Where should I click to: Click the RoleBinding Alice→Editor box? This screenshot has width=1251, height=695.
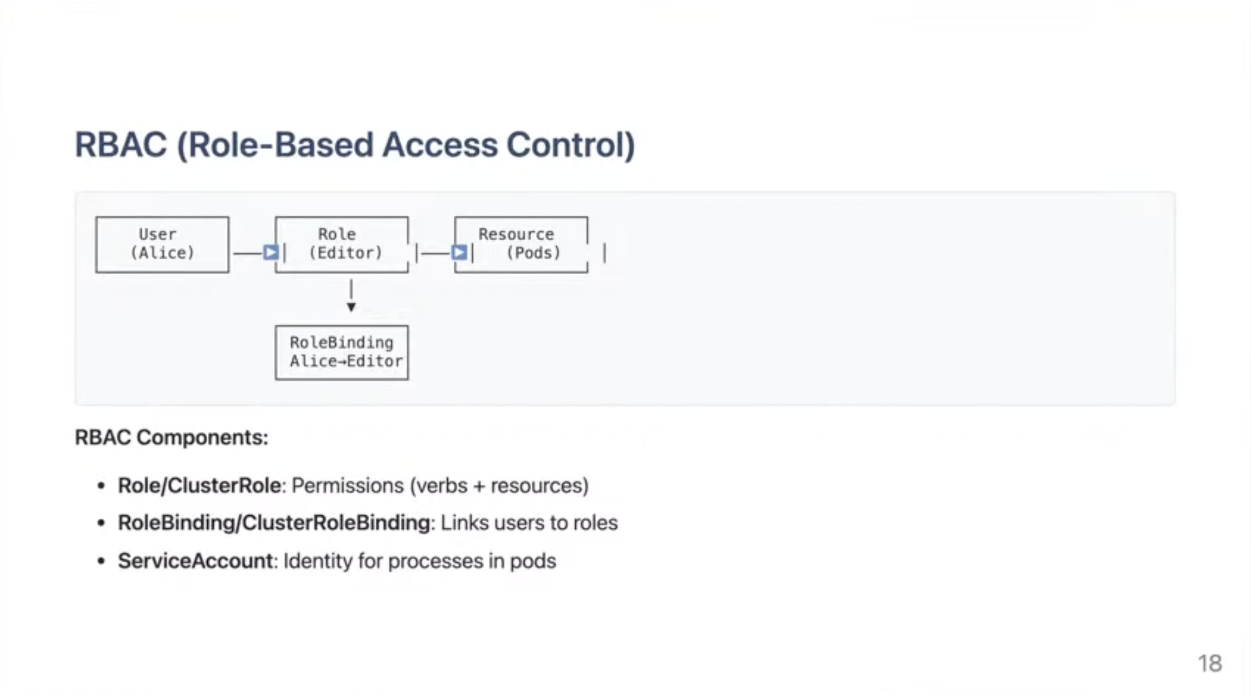[342, 352]
